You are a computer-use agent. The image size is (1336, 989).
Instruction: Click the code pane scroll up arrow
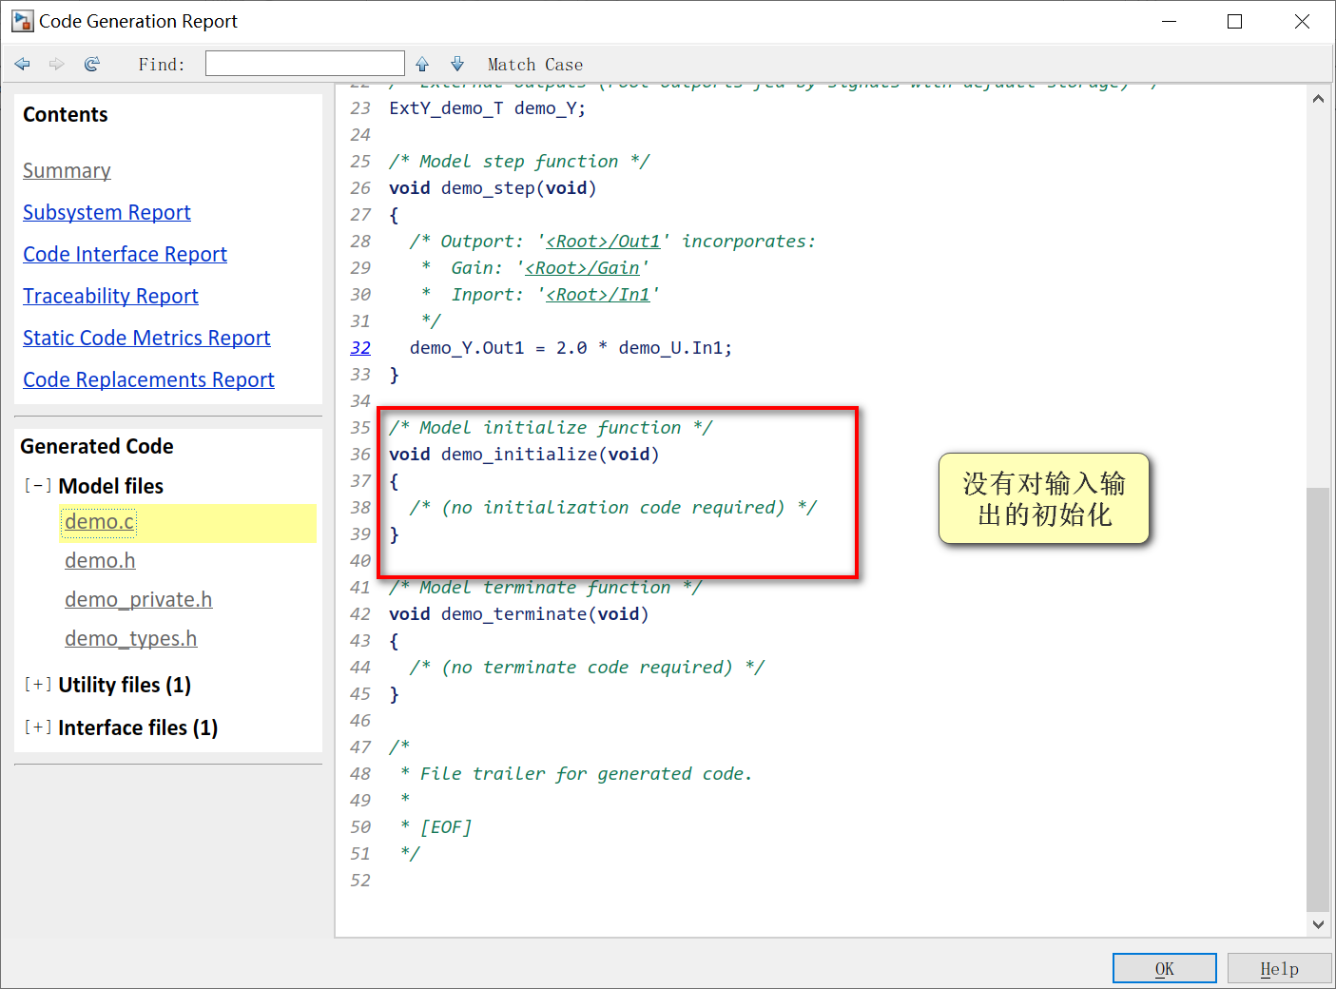(x=1318, y=98)
